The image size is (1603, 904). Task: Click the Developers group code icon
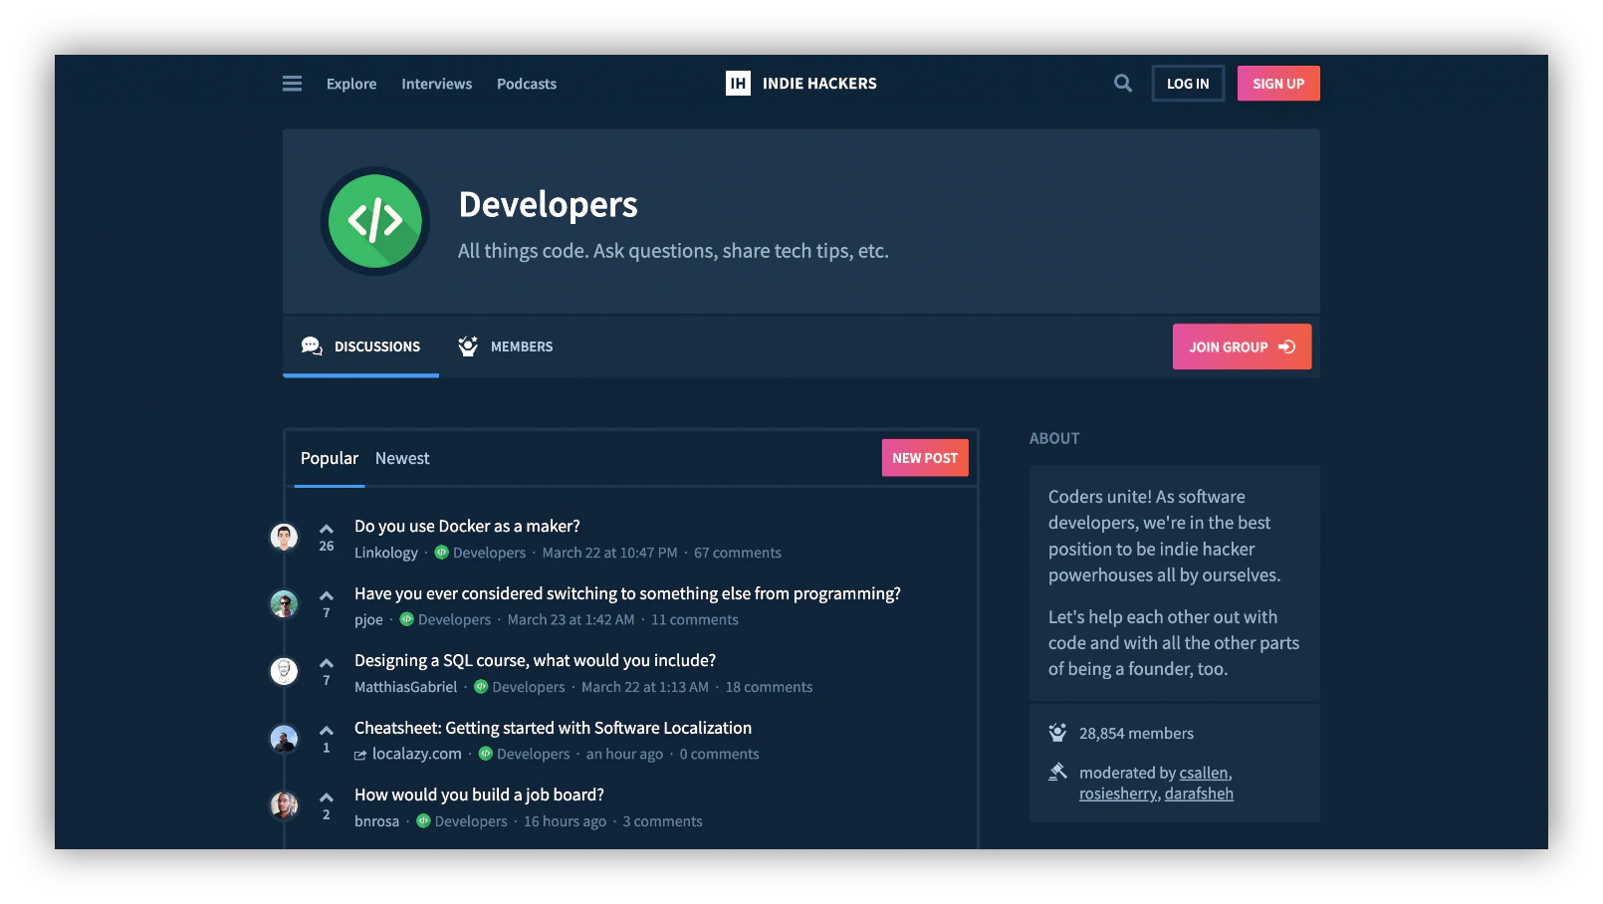pos(375,221)
